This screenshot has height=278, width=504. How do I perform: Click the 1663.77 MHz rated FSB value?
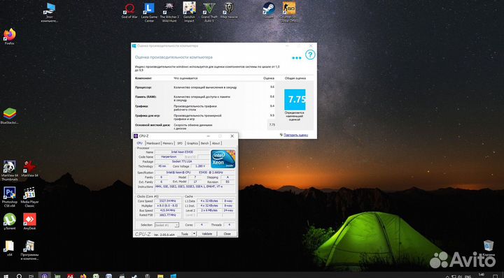[167, 215]
